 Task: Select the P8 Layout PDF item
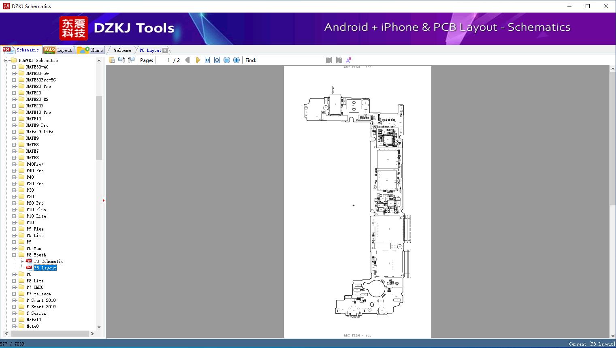point(45,268)
